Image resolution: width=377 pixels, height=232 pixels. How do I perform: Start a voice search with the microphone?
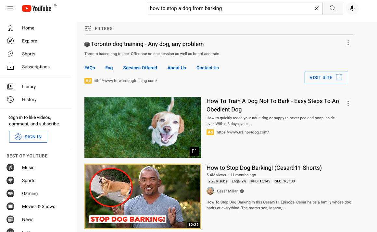[352, 8]
